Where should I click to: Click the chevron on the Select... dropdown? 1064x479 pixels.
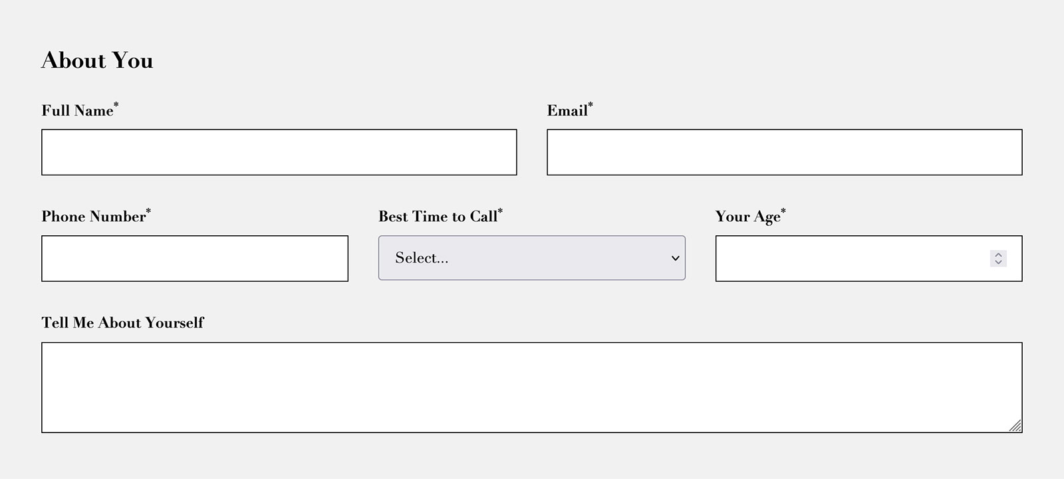tap(674, 258)
